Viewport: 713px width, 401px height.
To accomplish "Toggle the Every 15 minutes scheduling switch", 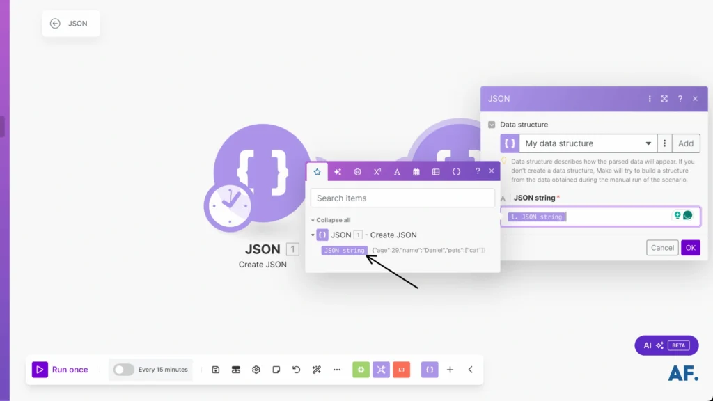I will 123,370.
